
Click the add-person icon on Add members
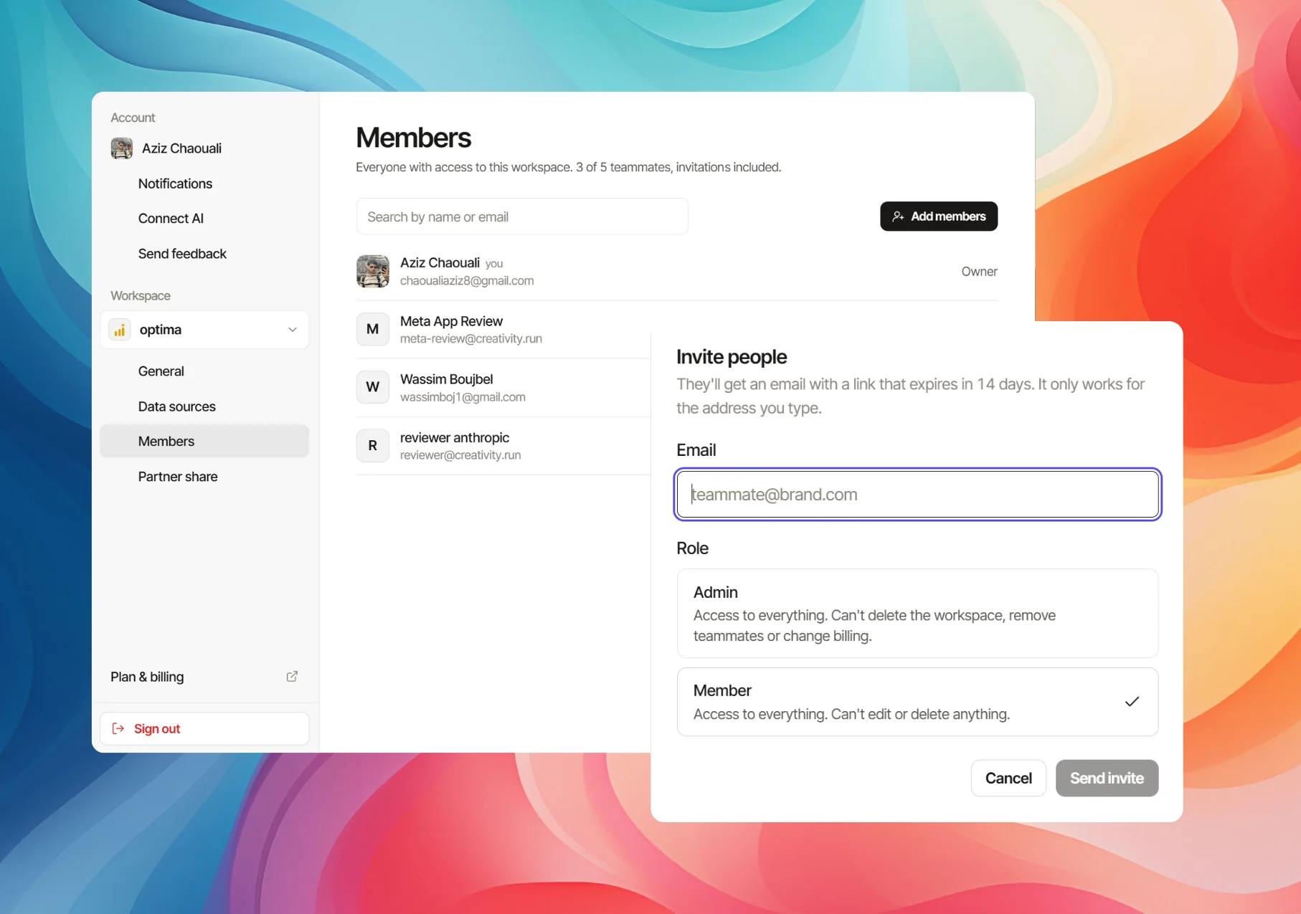click(x=898, y=216)
